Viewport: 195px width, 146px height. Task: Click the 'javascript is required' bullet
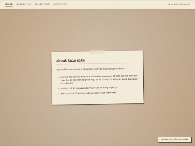[88, 88]
